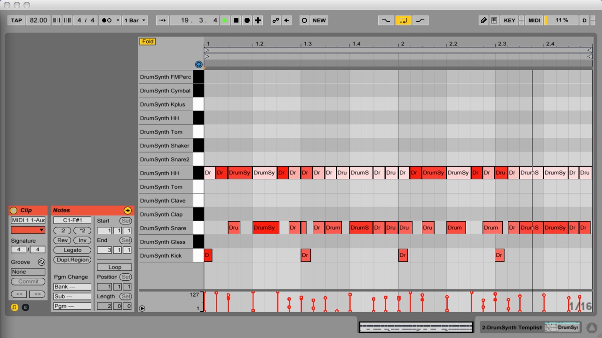The image size is (602, 338).
Task: Toggle the yellow arrangement loop switch
Action: click(403, 20)
